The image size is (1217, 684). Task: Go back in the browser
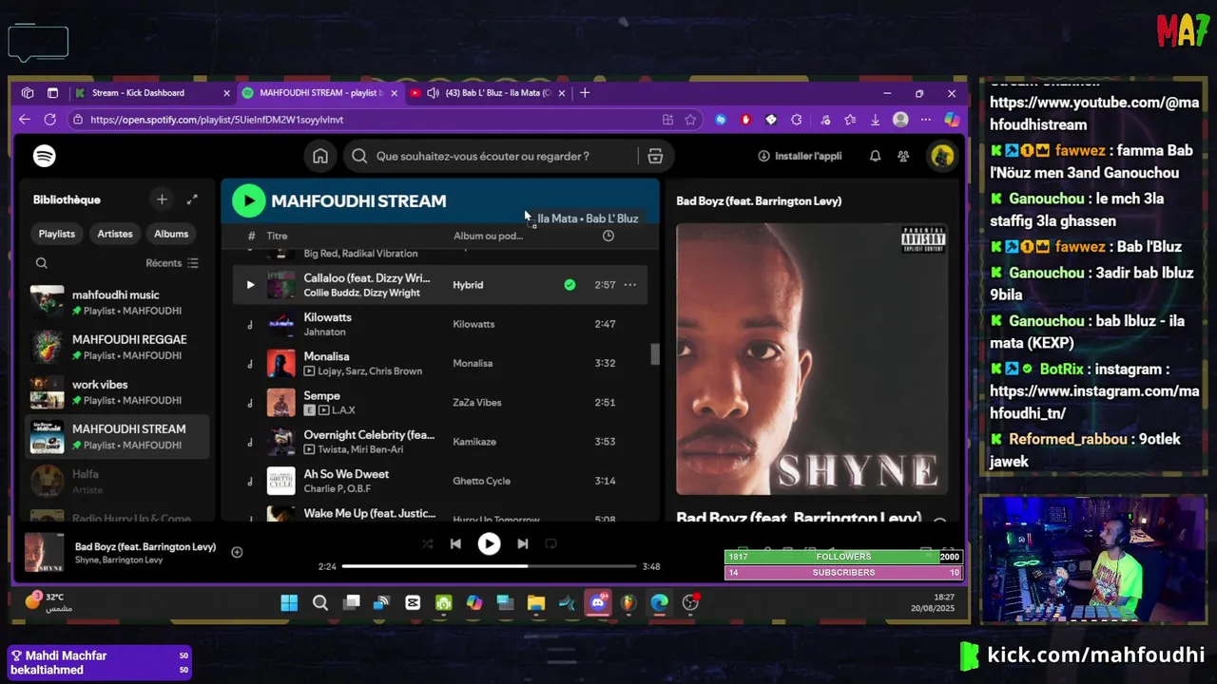point(25,120)
